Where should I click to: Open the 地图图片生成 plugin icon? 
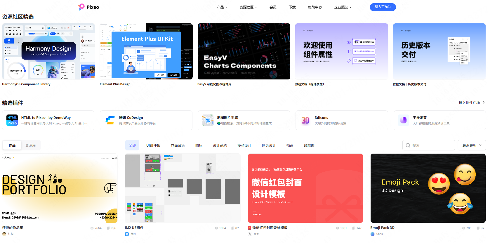click(208, 120)
